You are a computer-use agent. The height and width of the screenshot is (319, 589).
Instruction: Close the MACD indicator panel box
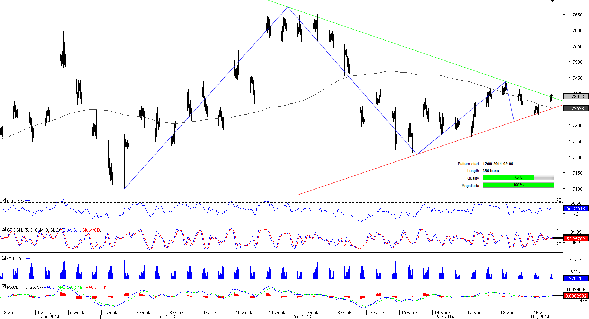click(4, 286)
